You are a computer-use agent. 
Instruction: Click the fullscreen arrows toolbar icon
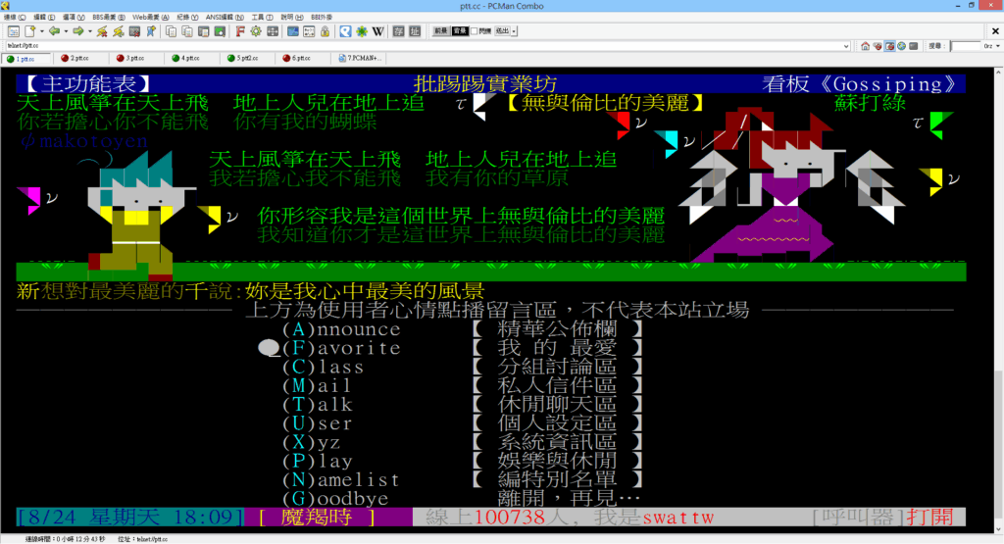click(273, 31)
